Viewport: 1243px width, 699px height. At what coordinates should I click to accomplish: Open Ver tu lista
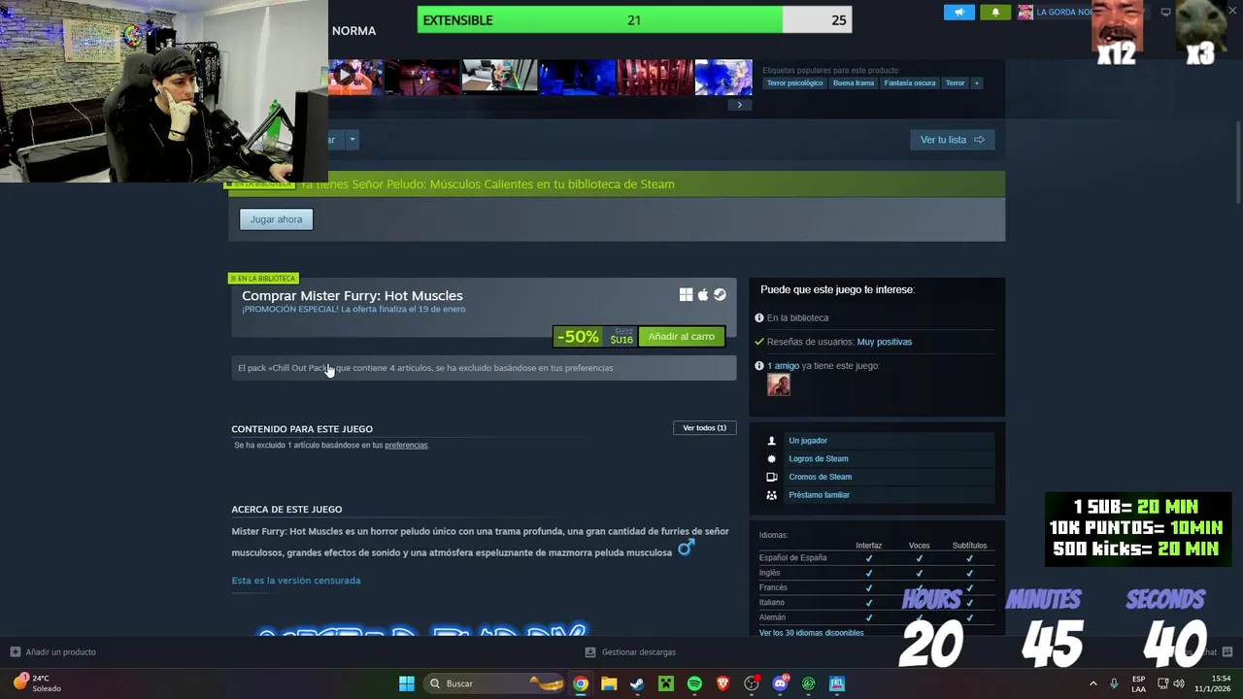(x=952, y=140)
